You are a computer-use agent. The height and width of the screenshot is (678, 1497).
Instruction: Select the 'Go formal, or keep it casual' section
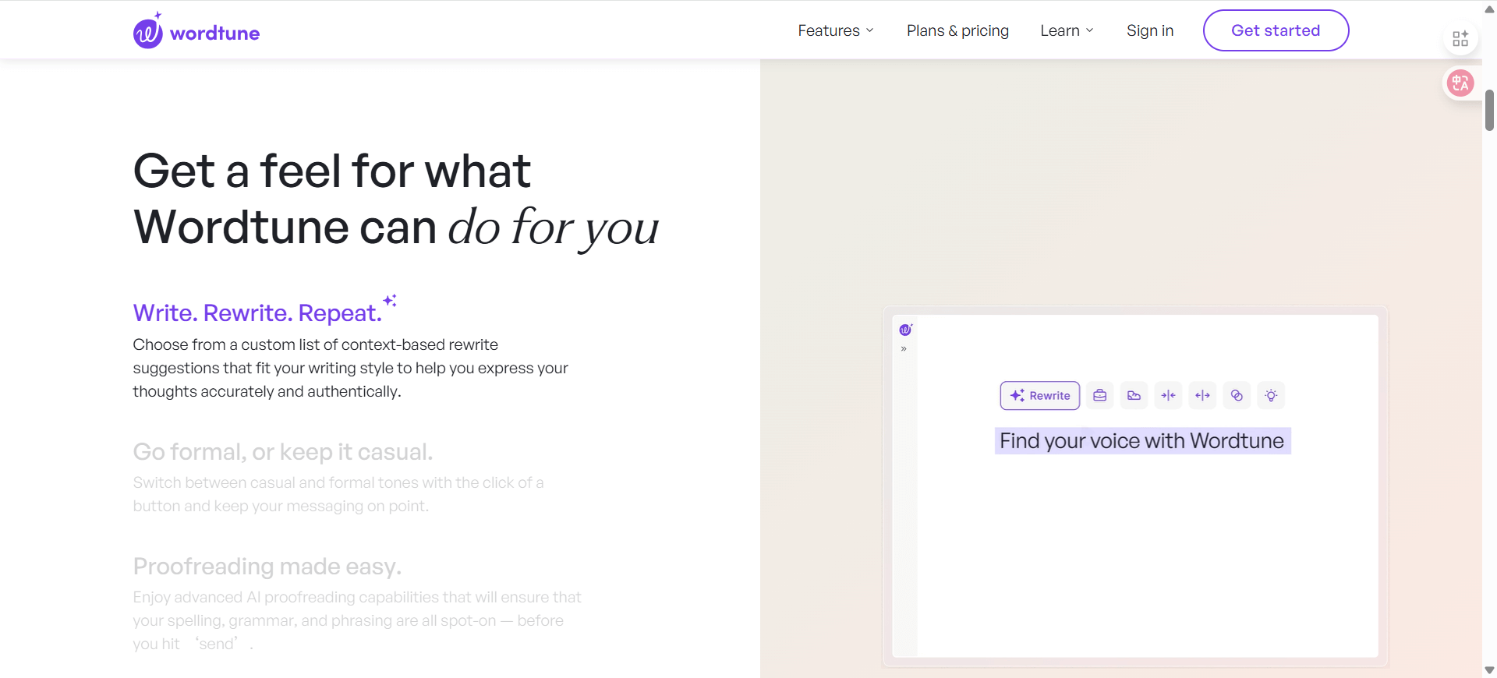(x=282, y=452)
